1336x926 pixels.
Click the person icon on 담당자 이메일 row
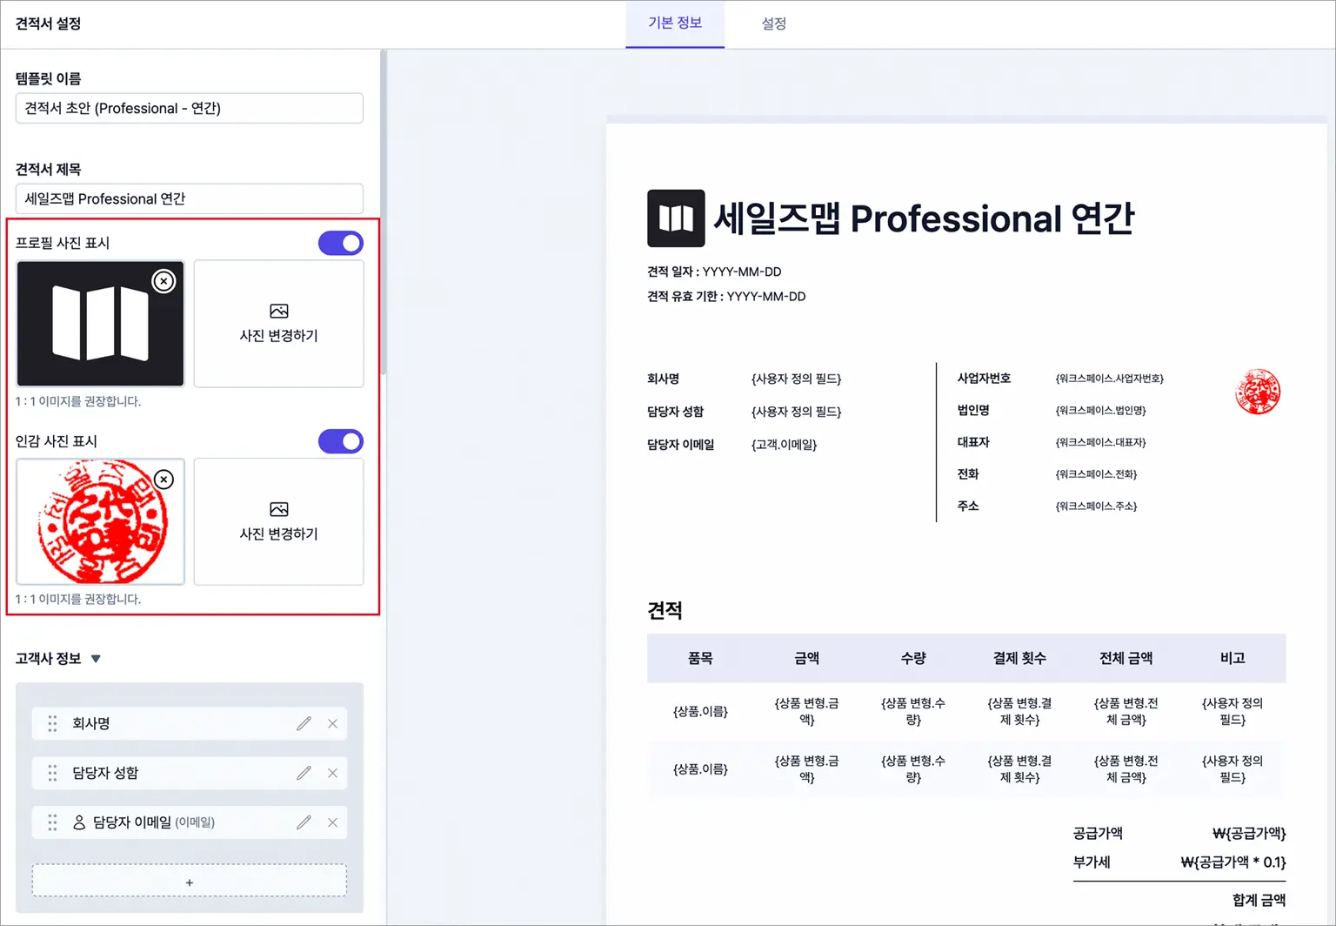point(79,822)
